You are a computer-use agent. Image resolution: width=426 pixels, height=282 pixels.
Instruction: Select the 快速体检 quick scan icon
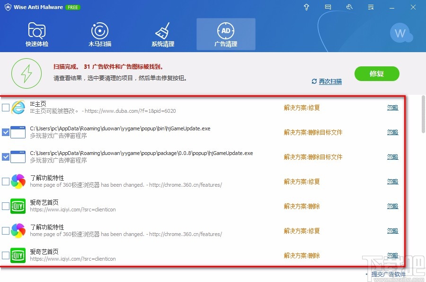coord(37,33)
